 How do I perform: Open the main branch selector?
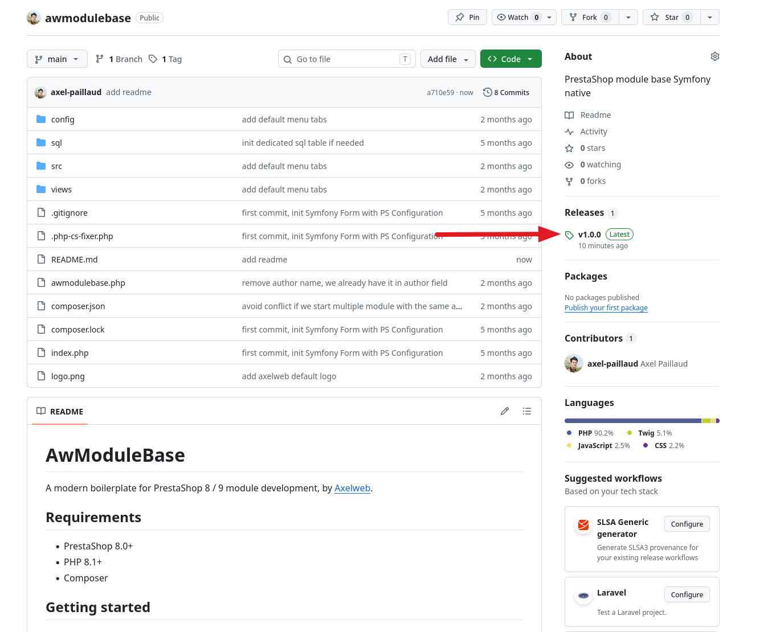click(57, 59)
